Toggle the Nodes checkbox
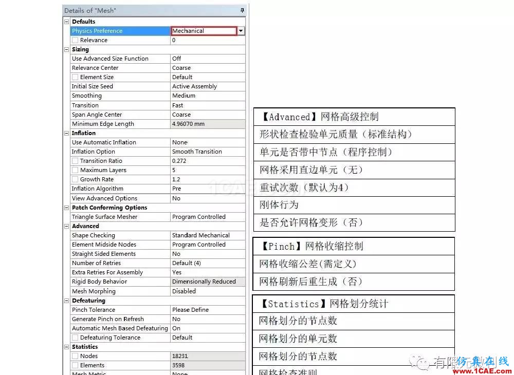The height and width of the screenshot is (375, 514). point(75,356)
